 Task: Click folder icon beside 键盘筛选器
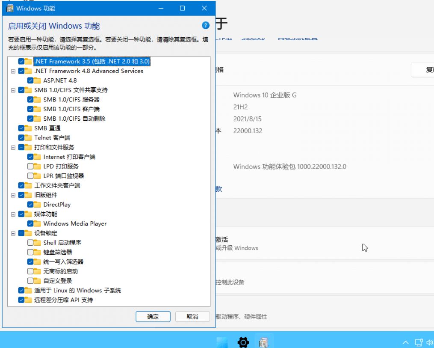(37, 253)
